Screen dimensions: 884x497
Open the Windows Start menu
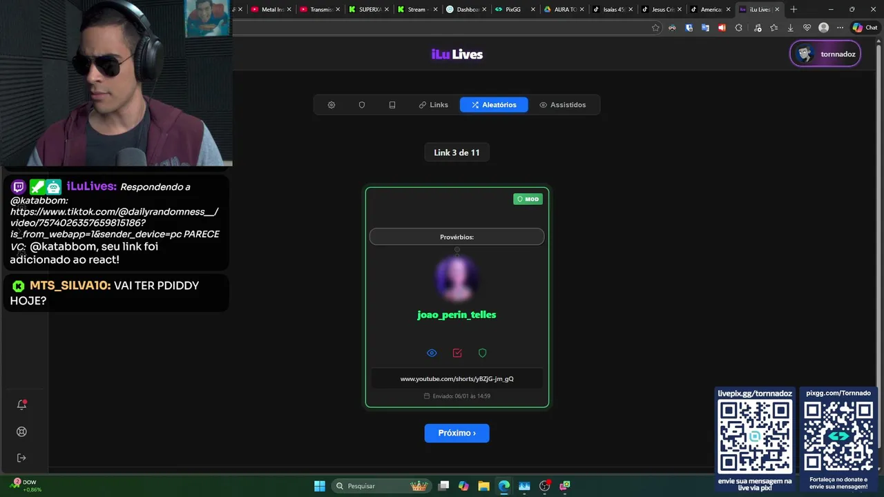pos(320,486)
